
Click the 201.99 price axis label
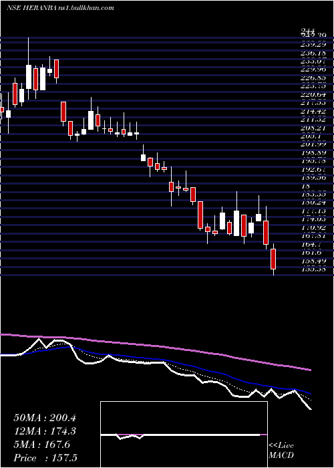tap(313, 145)
